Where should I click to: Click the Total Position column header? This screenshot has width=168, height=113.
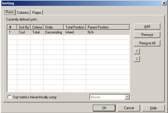click(75, 27)
